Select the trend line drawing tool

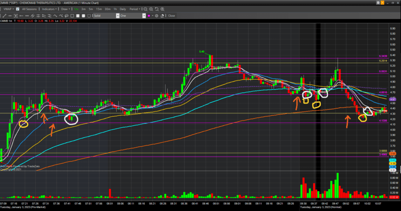pos(4,16)
